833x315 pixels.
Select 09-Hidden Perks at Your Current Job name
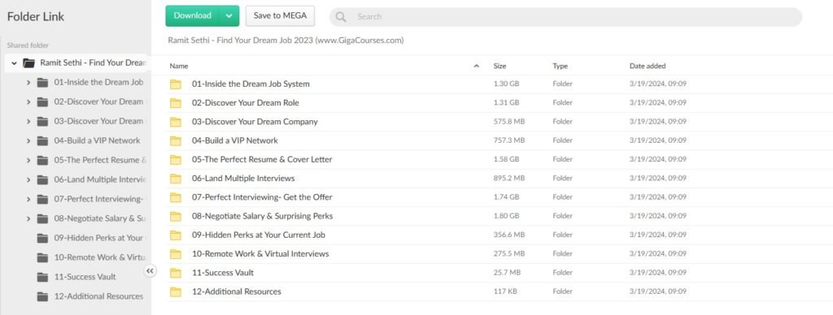(x=258, y=235)
